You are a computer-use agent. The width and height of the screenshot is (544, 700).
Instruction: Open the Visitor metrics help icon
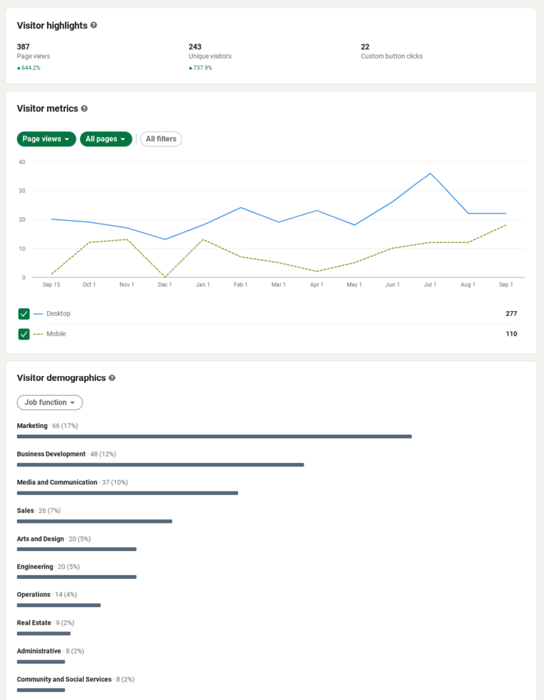click(x=84, y=109)
